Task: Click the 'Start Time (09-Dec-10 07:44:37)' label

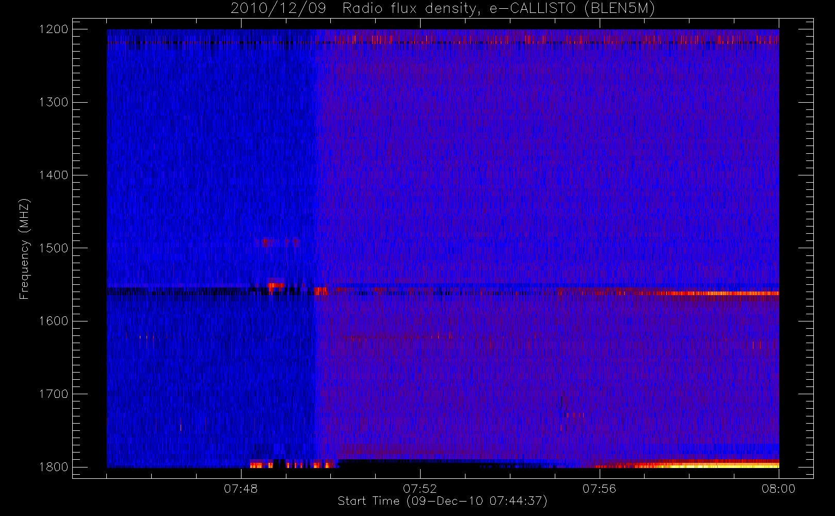Action: point(442,501)
